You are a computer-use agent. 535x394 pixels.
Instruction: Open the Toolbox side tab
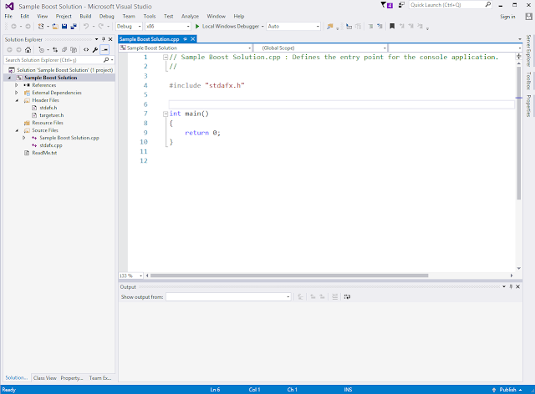pos(528,80)
